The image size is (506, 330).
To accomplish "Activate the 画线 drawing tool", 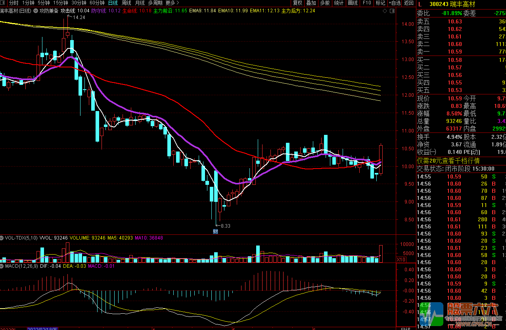I will pyautogui.click(x=353, y=3).
